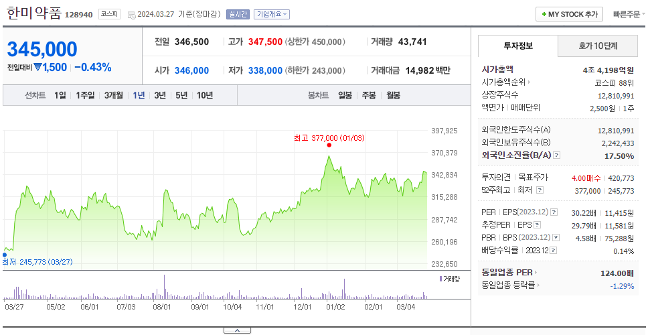
Task: Click help icon next to 배당수익률 2023.12
Action: (x=554, y=251)
